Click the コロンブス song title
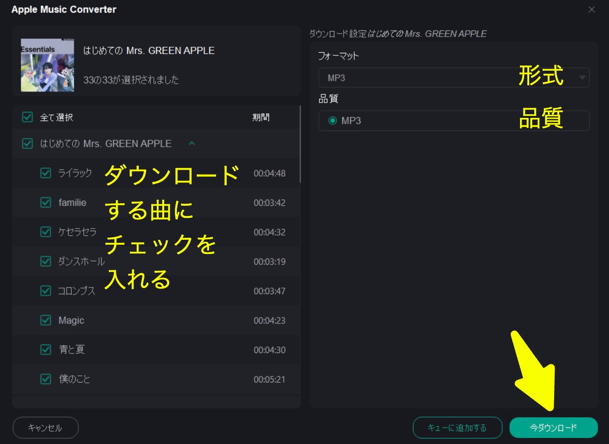Viewport: 609px width, 444px height. (x=77, y=291)
